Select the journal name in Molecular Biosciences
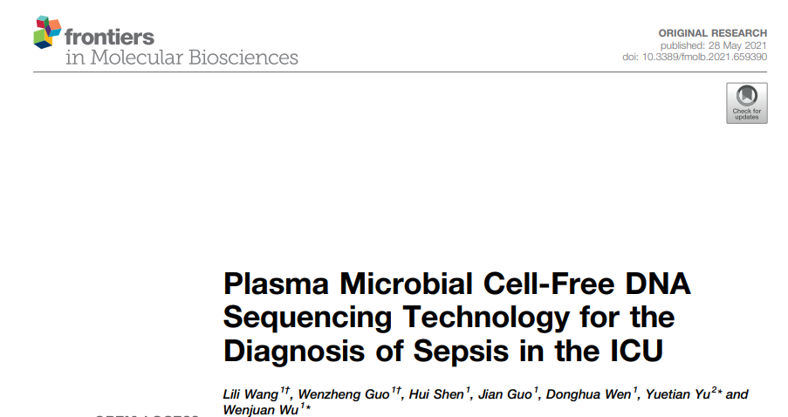788x417 pixels. tap(182, 58)
